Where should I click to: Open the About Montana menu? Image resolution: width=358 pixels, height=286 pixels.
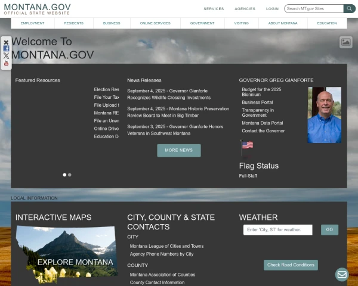click(x=283, y=23)
